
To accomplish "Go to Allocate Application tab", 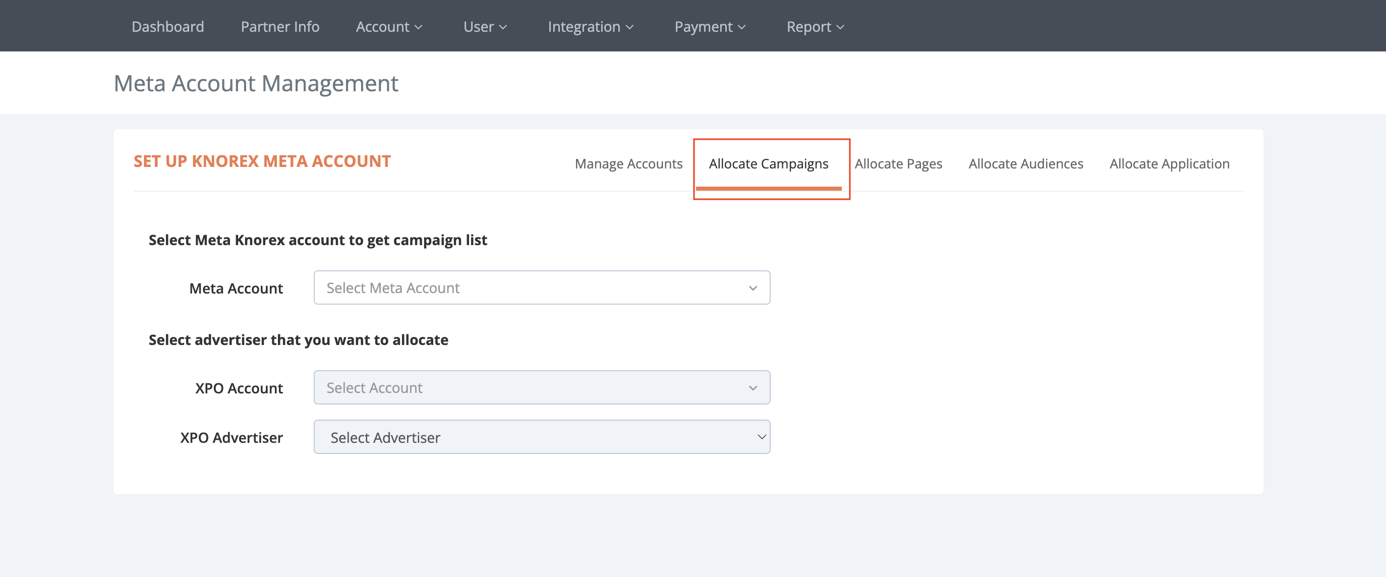I will pyautogui.click(x=1169, y=163).
